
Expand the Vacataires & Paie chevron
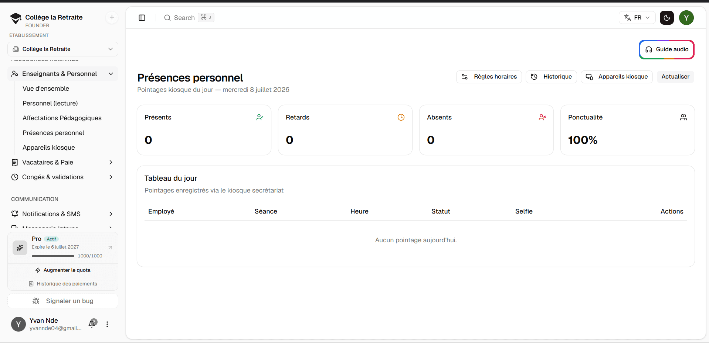(111, 162)
